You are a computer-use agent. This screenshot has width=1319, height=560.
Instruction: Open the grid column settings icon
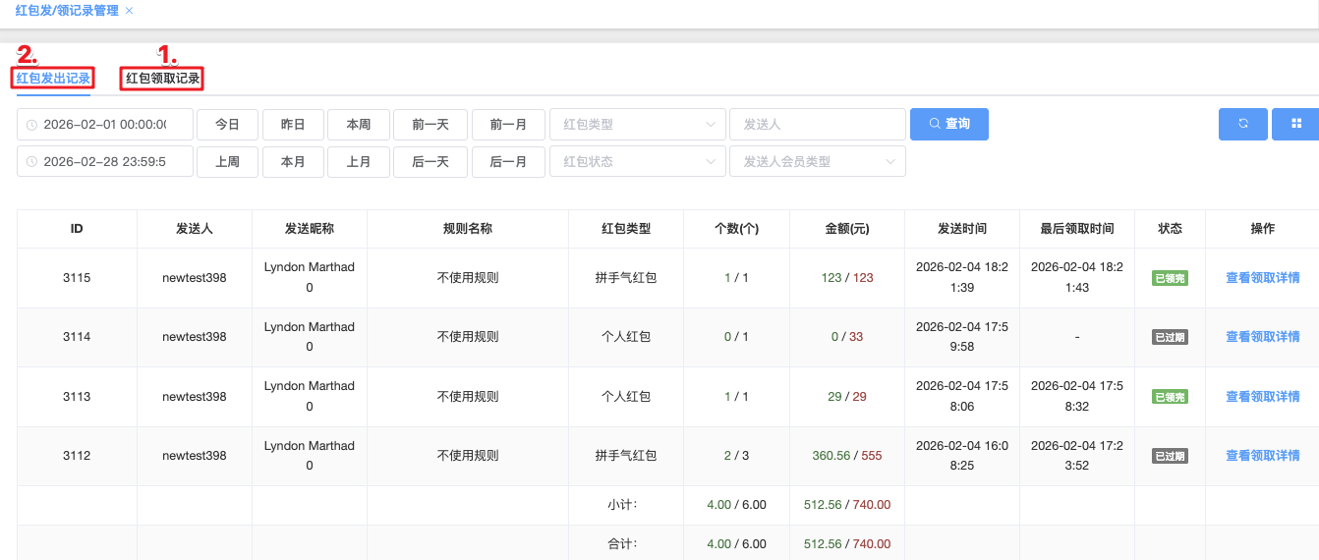[x=1295, y=124]
